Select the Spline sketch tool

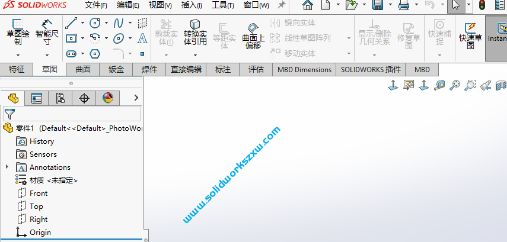pos(119,23)
